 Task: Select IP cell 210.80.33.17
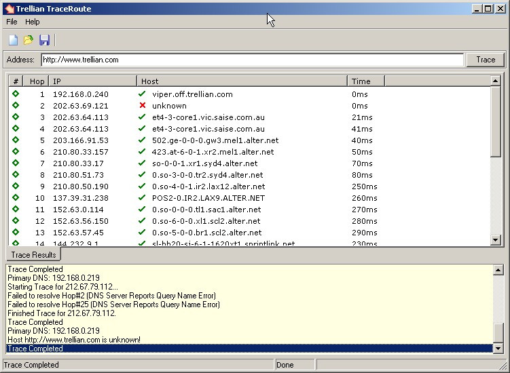click(x=78, y=163)
